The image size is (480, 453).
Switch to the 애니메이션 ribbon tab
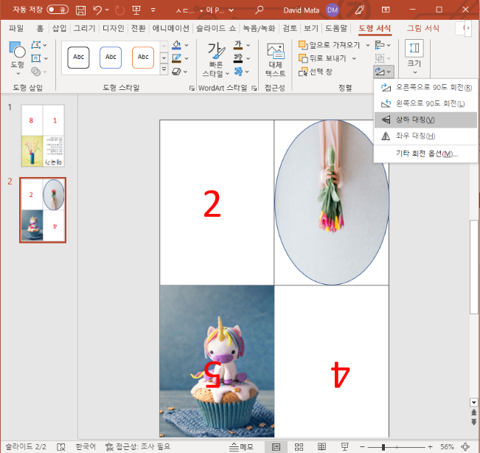[170, 29]
